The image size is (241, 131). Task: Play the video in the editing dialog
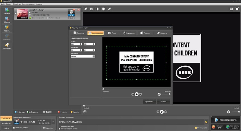[x=136, y=94]
